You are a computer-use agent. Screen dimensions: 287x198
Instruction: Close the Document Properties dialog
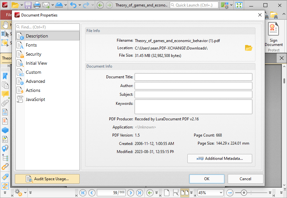(x=260, y=15)
